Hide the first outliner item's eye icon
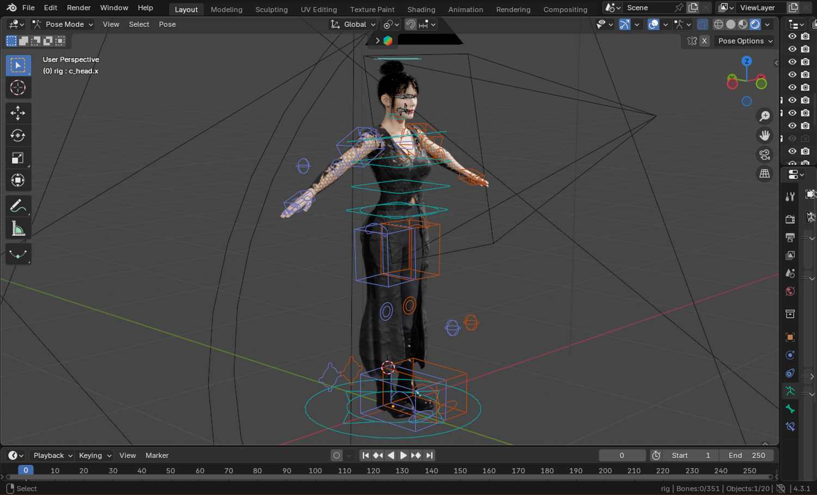This screenshot has height=495, width=817. coord(792,36)
